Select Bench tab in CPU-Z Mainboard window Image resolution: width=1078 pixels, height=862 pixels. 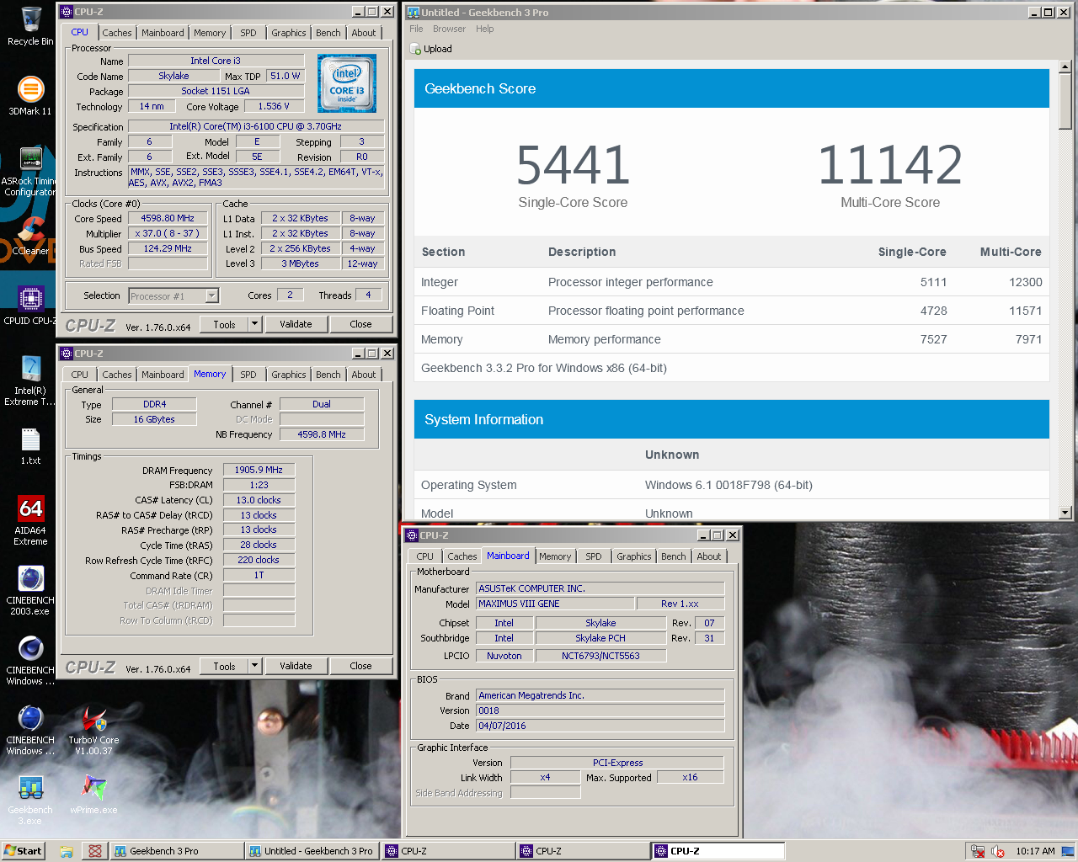[x=674, y=556]
